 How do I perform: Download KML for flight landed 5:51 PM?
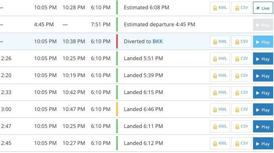click(x=220, y=59)
